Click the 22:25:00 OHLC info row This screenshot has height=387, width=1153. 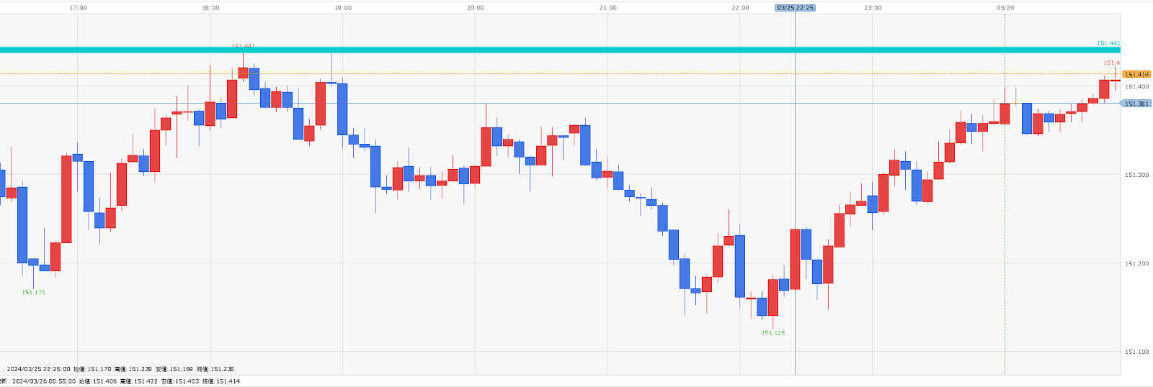click(x=119, y=369)
